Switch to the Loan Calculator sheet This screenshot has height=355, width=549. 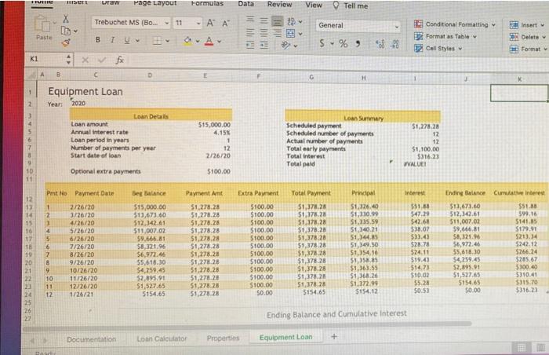click(162, 339)
